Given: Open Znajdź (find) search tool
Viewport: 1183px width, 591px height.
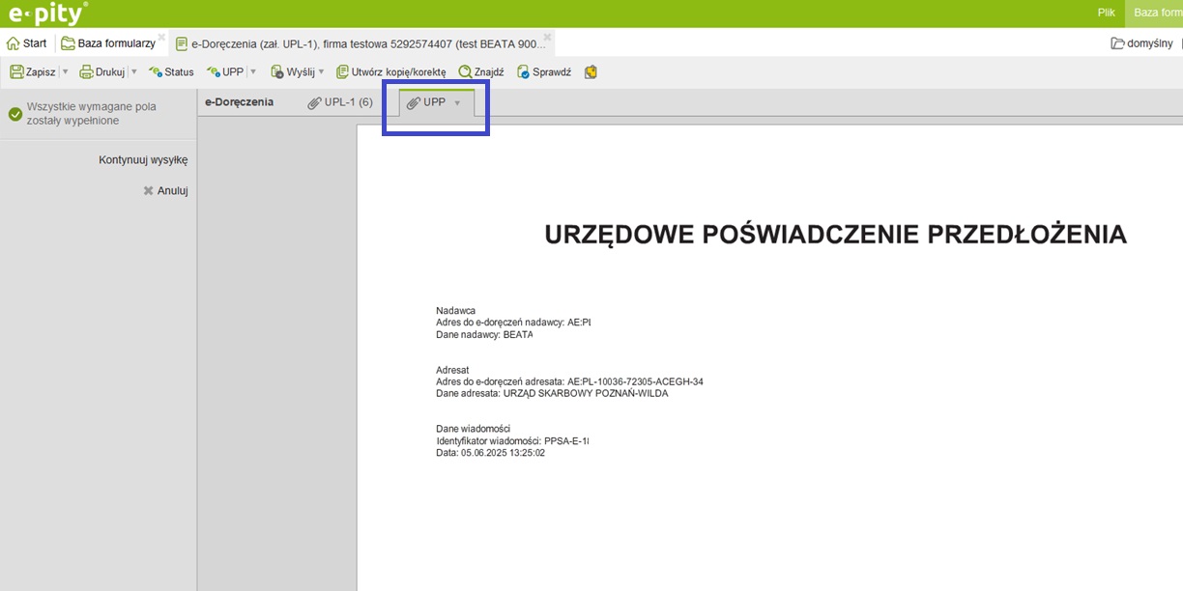Looking at the screenshot, I should (x=480, y=71).
